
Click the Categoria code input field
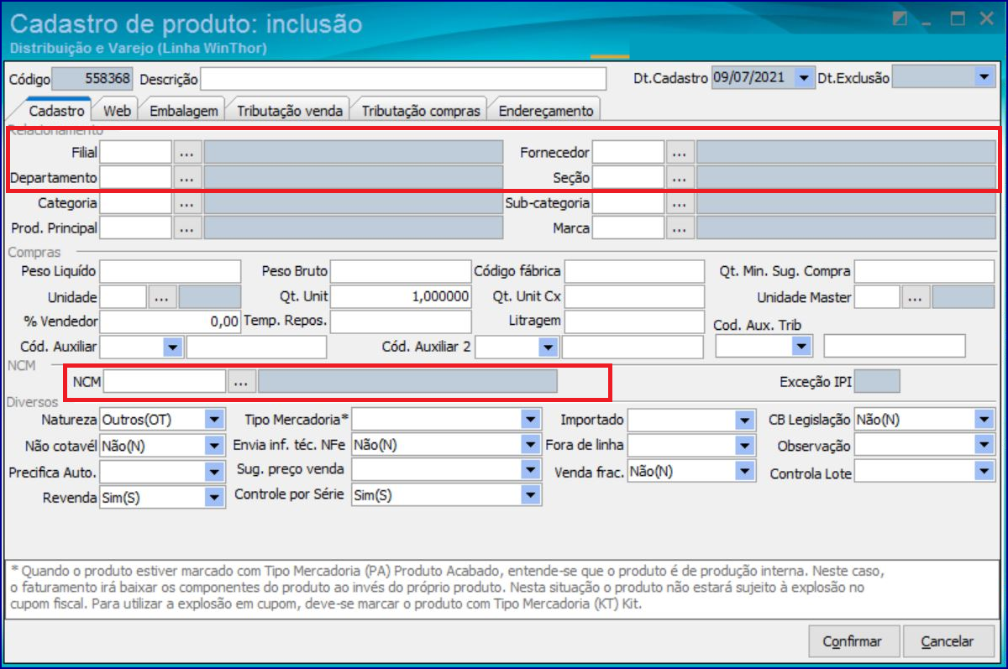coord(136,203)
